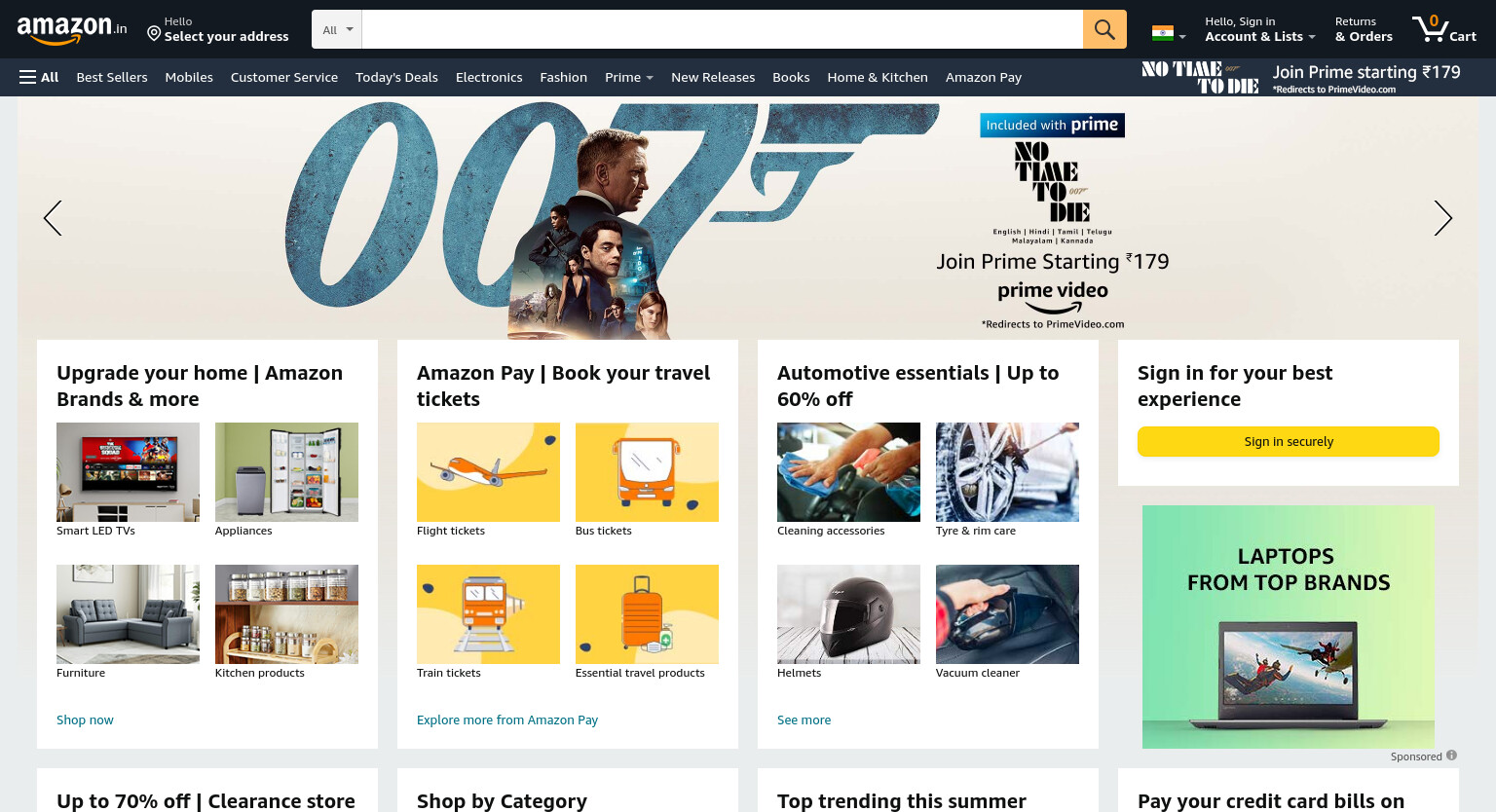Open the India flag language dropdown

[x=1169, y=33]
